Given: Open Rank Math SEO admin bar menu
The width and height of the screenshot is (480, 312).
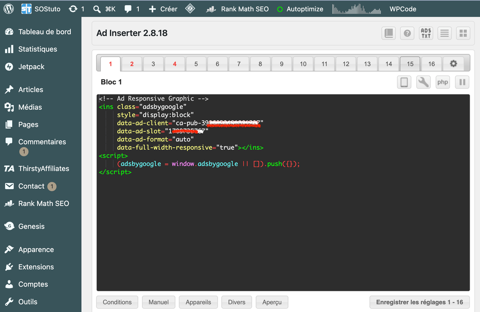Looking at the screenshot, I should click(237, 9).
